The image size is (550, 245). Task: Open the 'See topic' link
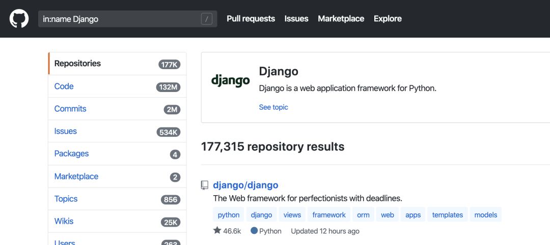(273, 107)
